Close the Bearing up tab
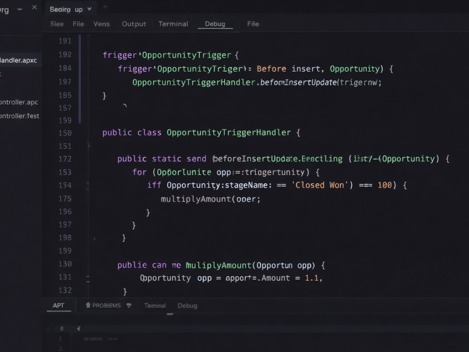This screenshot has width=469, height=352. pyautogui.click(x=90, y=9)
